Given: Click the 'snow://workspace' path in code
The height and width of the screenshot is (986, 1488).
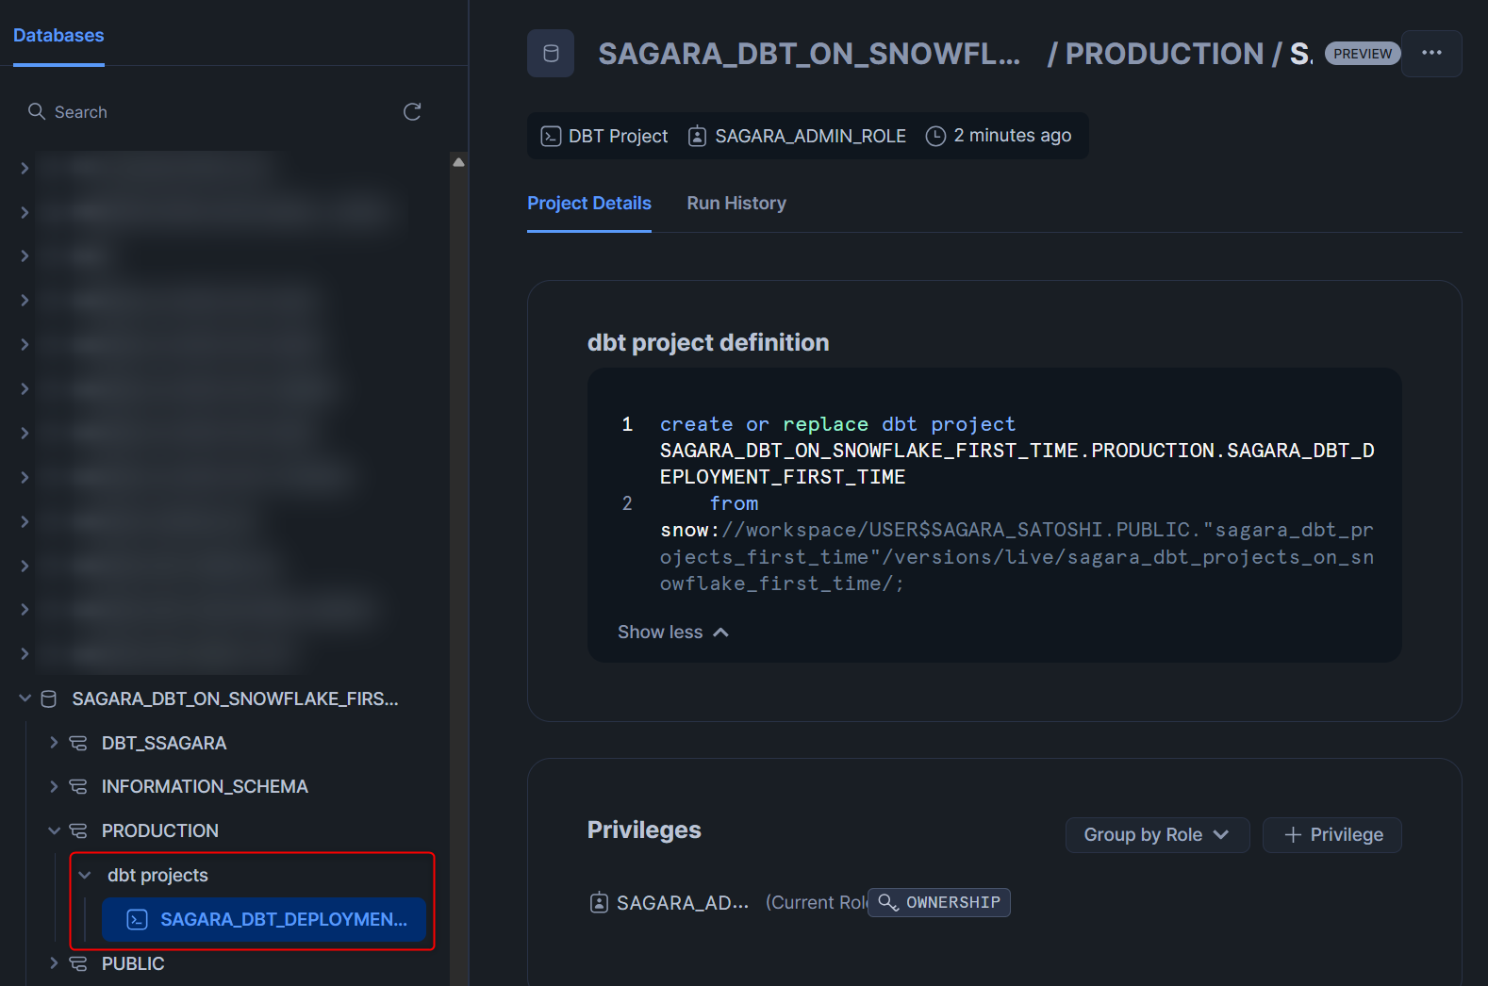Looking at the screenshot, I should pos(1017,557).
